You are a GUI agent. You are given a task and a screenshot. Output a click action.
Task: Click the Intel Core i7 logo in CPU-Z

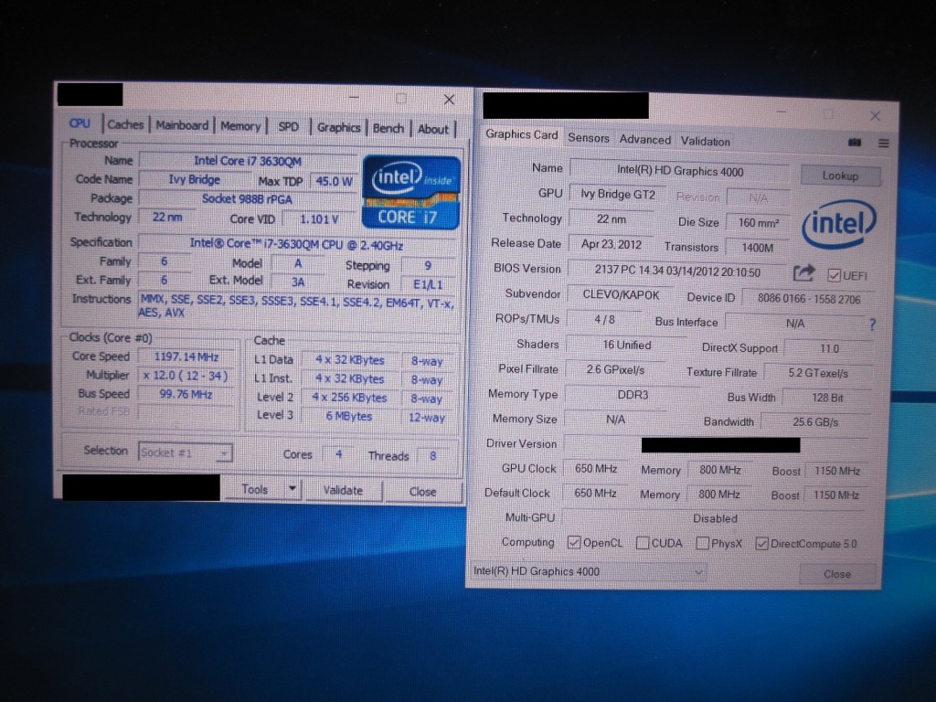point(410,192)
